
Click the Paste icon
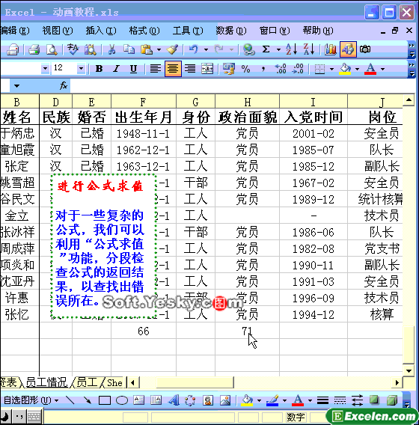(x=147, y=49)
